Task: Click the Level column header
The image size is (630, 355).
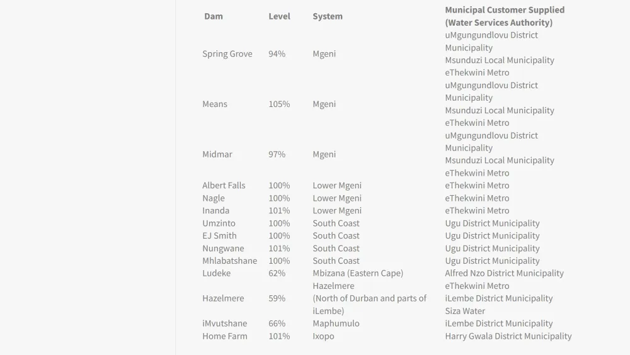Action: pyautogui.click(x=279, y=16)
